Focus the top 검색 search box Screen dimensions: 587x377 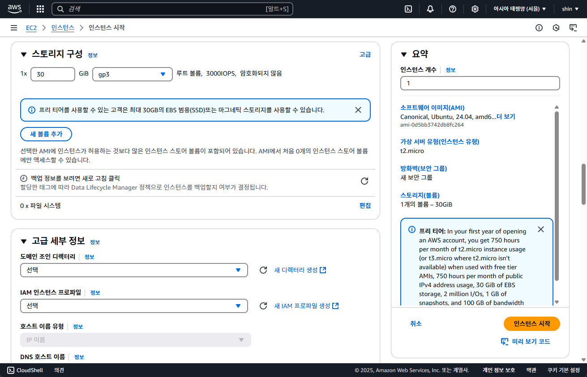(172, 9)
